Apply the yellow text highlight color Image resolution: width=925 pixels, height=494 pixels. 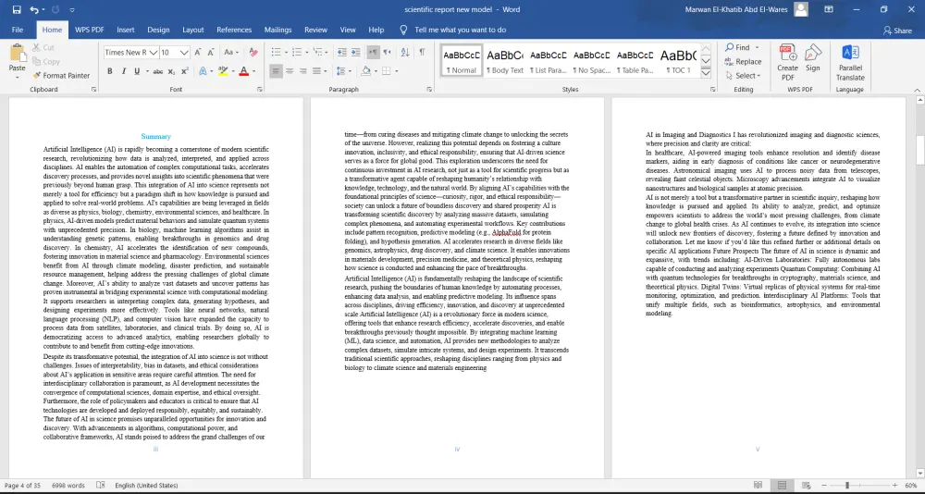pos(222,71)
